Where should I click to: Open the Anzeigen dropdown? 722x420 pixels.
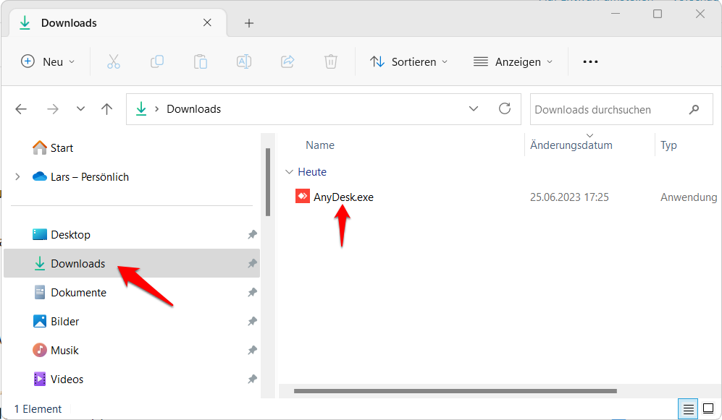(513, 61)
